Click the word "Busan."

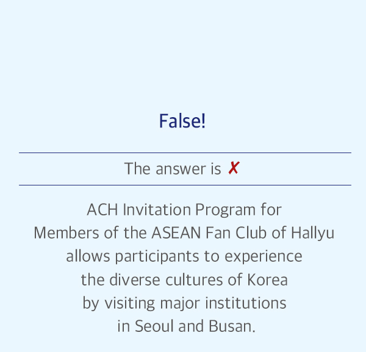pos(232,326)
